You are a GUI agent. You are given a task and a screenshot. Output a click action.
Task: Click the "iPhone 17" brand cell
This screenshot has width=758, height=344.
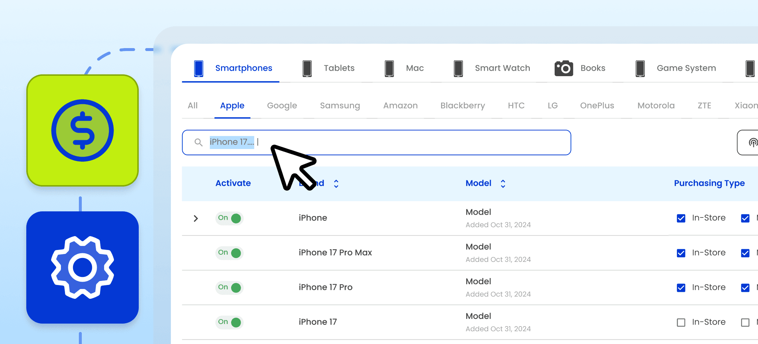(x=318, y=322)
